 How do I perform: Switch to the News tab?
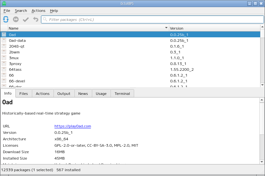click(83, 94)
